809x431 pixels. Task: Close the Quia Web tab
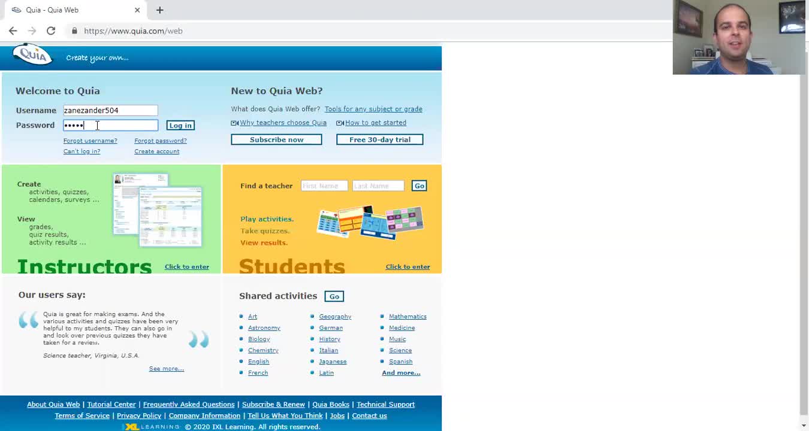[137, 10]
